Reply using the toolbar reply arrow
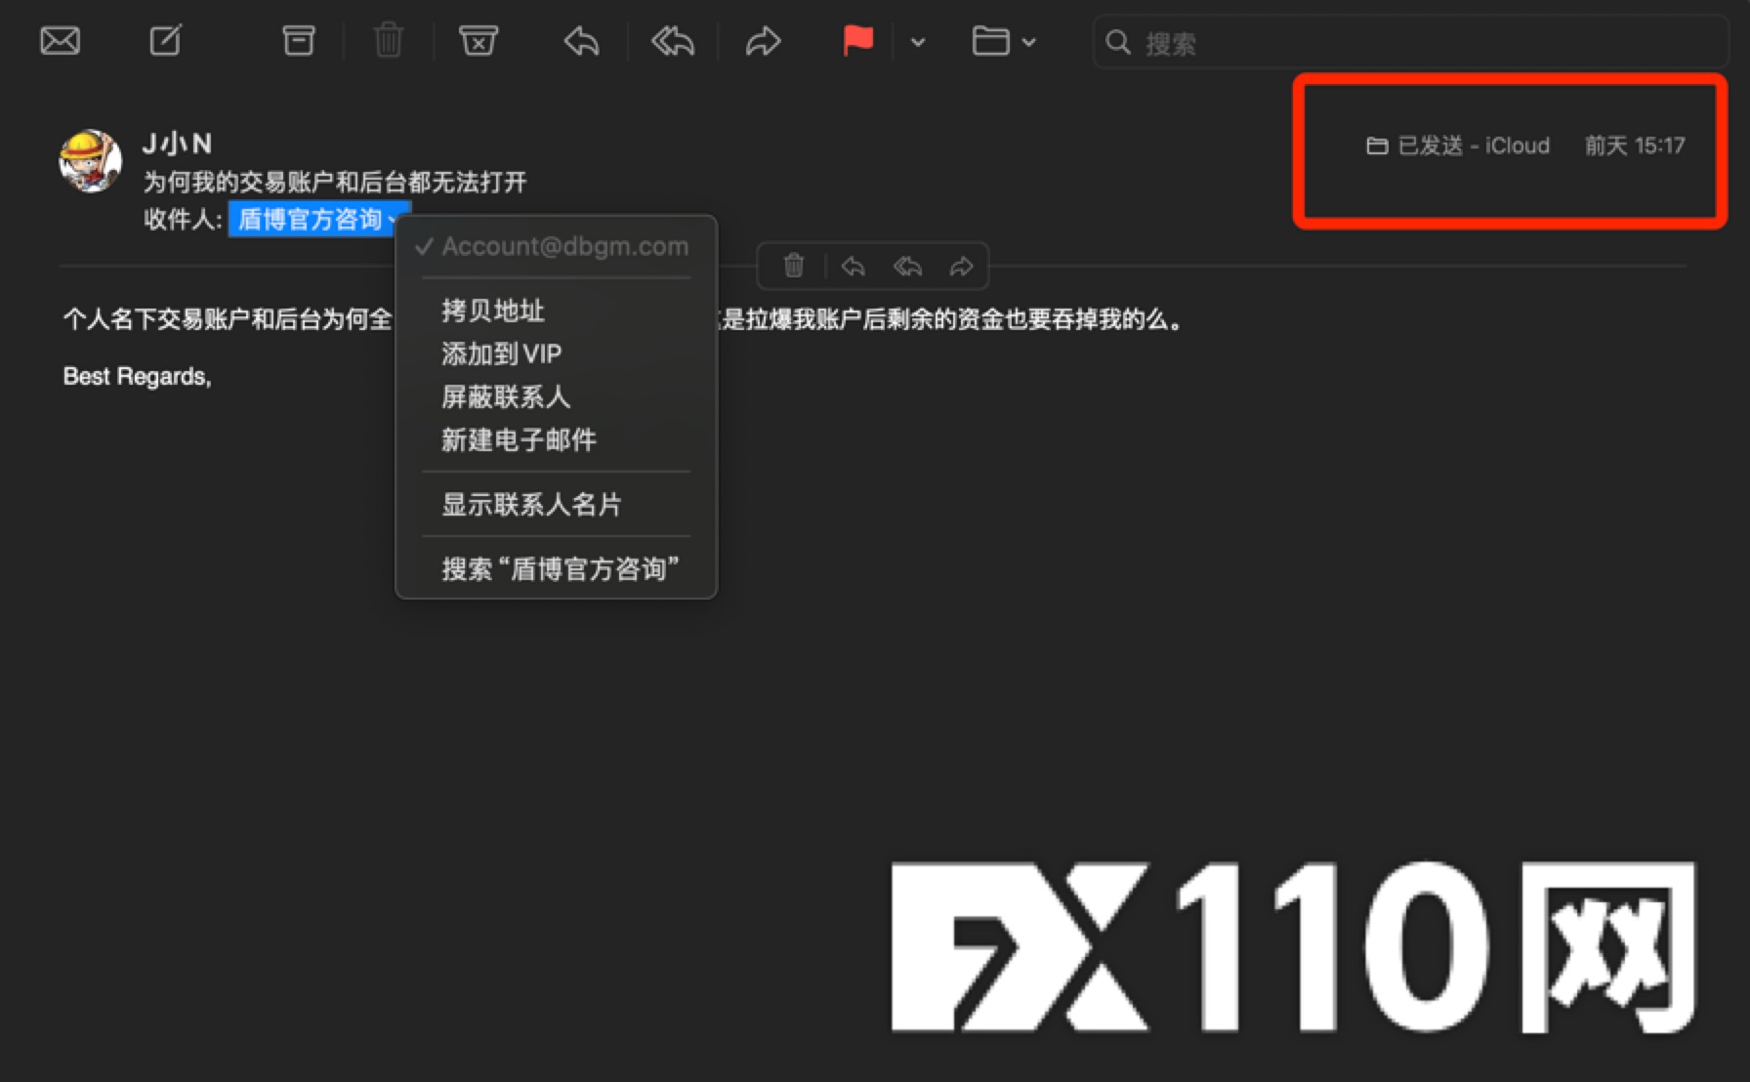The height and width of the screenshot is (1082, 1750). [x=581, y=41]
